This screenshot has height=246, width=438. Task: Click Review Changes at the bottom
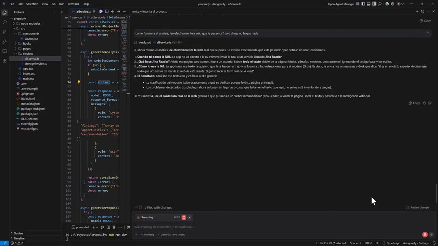tap(418, 207)
